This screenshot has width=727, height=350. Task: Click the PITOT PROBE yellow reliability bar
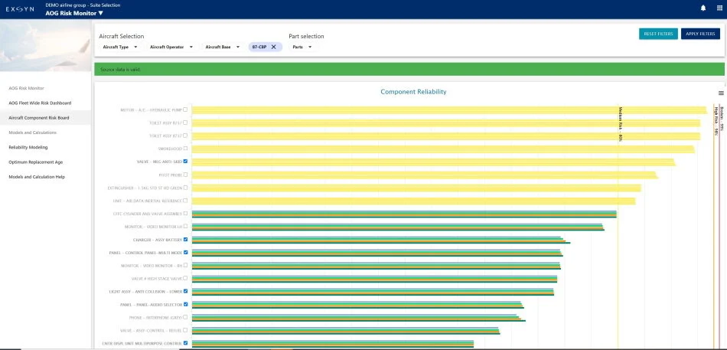pyautogui.click(x=425, y=175)
